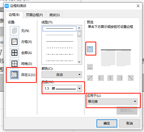Image resolution: width=144 pixels, height=132 pixels.
Task: Open the 颜色 color dropdown set to 自动
Action: coord(62,75)
